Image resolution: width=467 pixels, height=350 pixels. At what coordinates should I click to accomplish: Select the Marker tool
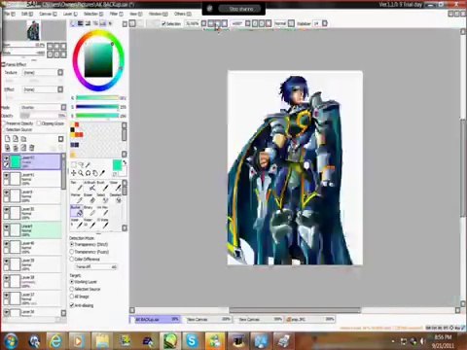[77, 198]
